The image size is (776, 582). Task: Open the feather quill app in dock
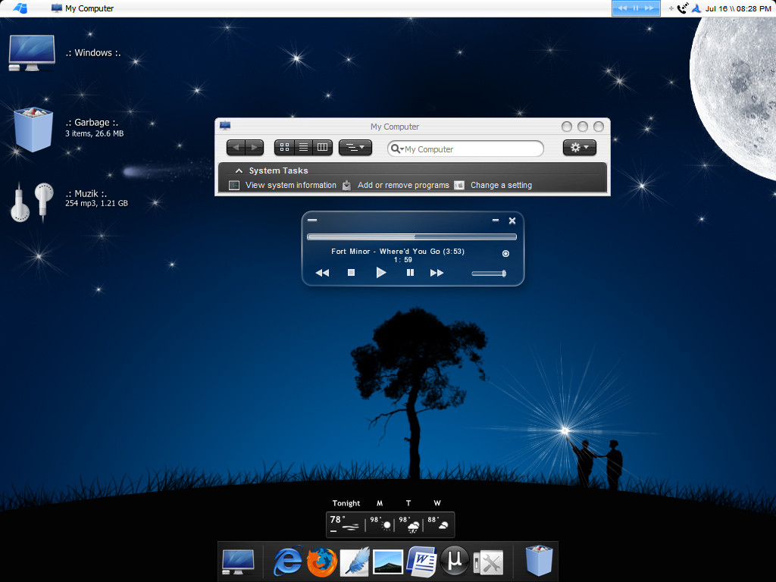point(354,562)
